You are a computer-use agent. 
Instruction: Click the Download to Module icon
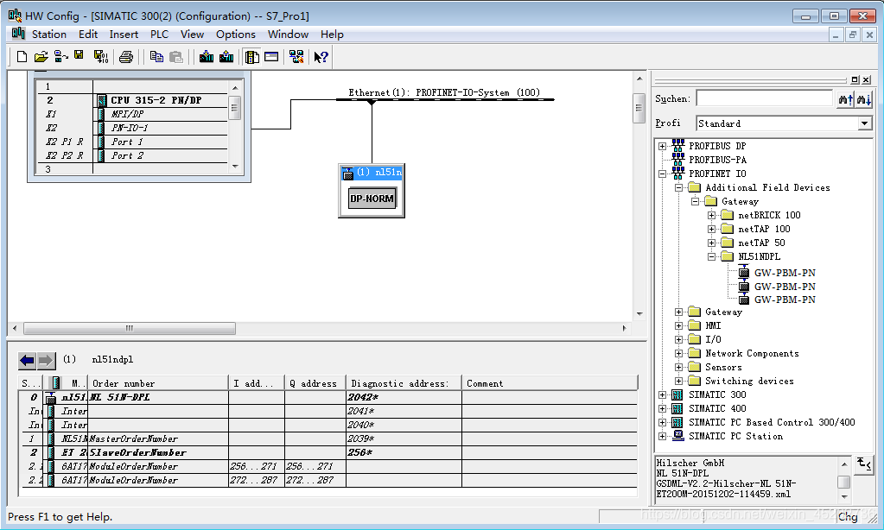206,57
